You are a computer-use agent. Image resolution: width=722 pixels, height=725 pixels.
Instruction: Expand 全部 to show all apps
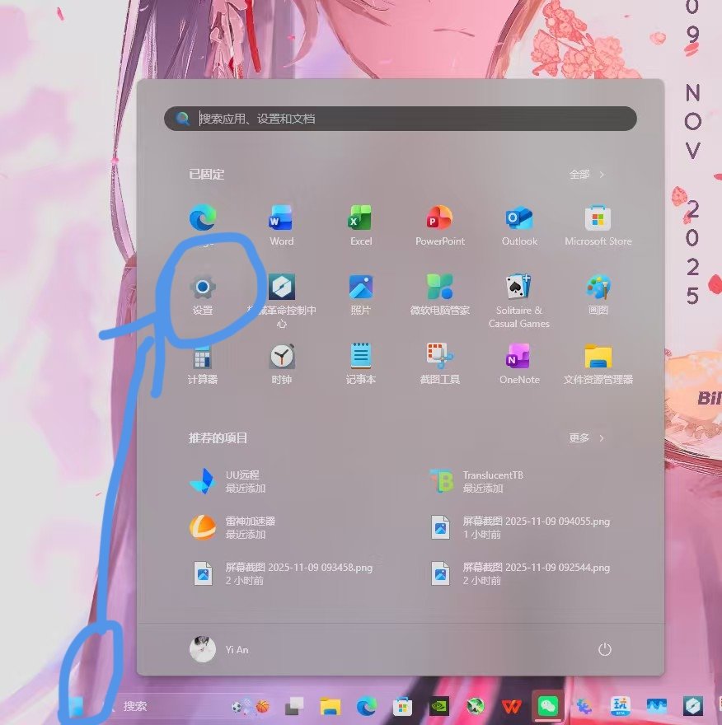tap(587, 175)
